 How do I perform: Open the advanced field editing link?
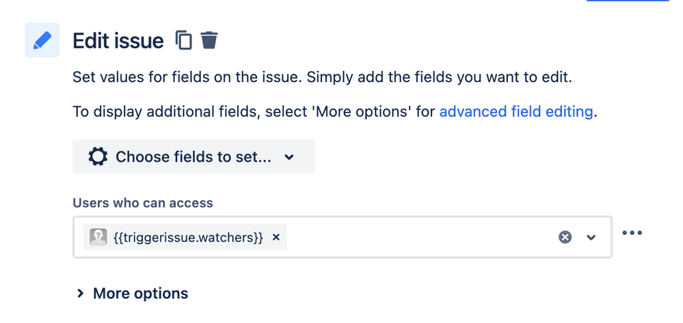(x=516, y=112)
